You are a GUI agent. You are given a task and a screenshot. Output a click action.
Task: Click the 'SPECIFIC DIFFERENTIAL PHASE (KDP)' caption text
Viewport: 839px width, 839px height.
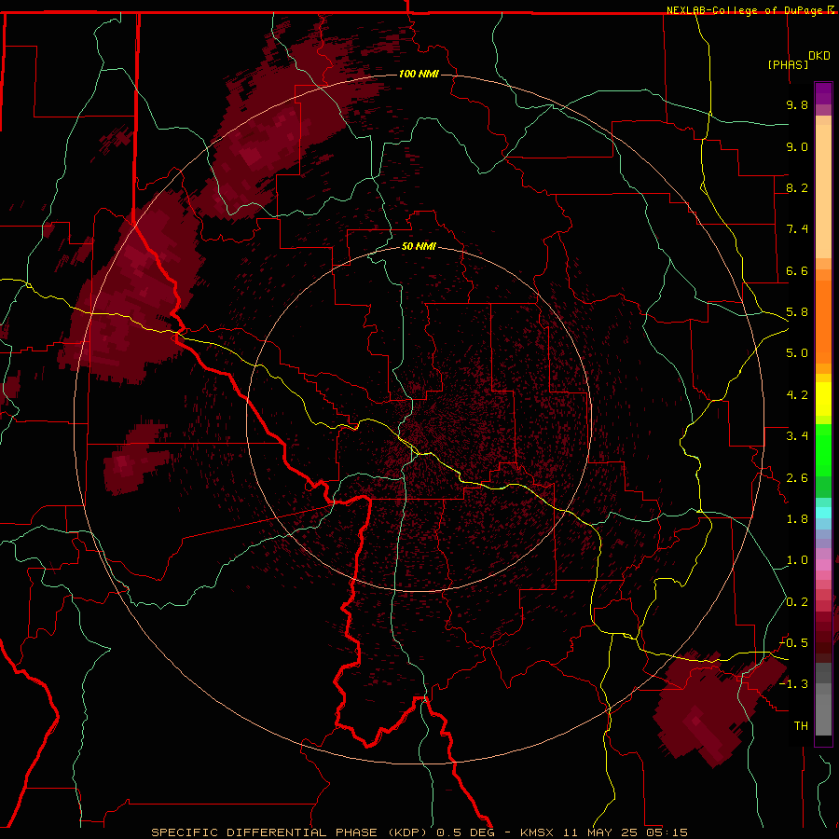(291, 832)
